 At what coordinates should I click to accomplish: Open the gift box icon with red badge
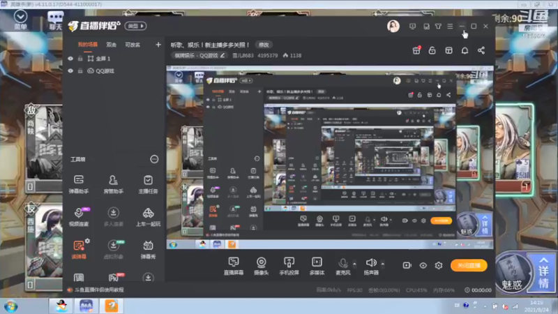coord(416,50)
